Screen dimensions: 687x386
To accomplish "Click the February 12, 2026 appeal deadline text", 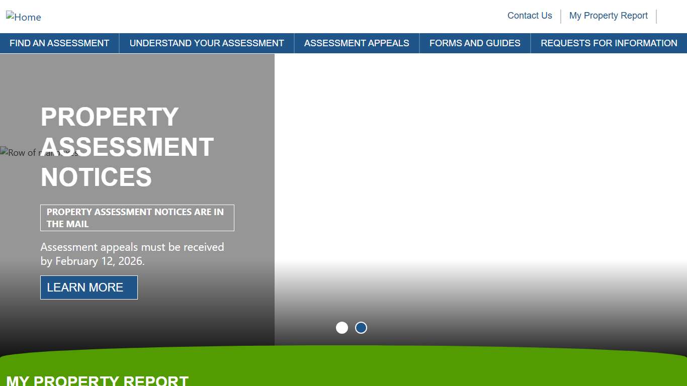I will (x=132, y=254).
